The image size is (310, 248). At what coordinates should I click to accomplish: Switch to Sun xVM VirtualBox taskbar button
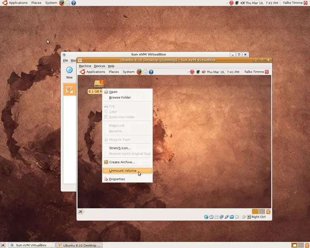[32, 245]
